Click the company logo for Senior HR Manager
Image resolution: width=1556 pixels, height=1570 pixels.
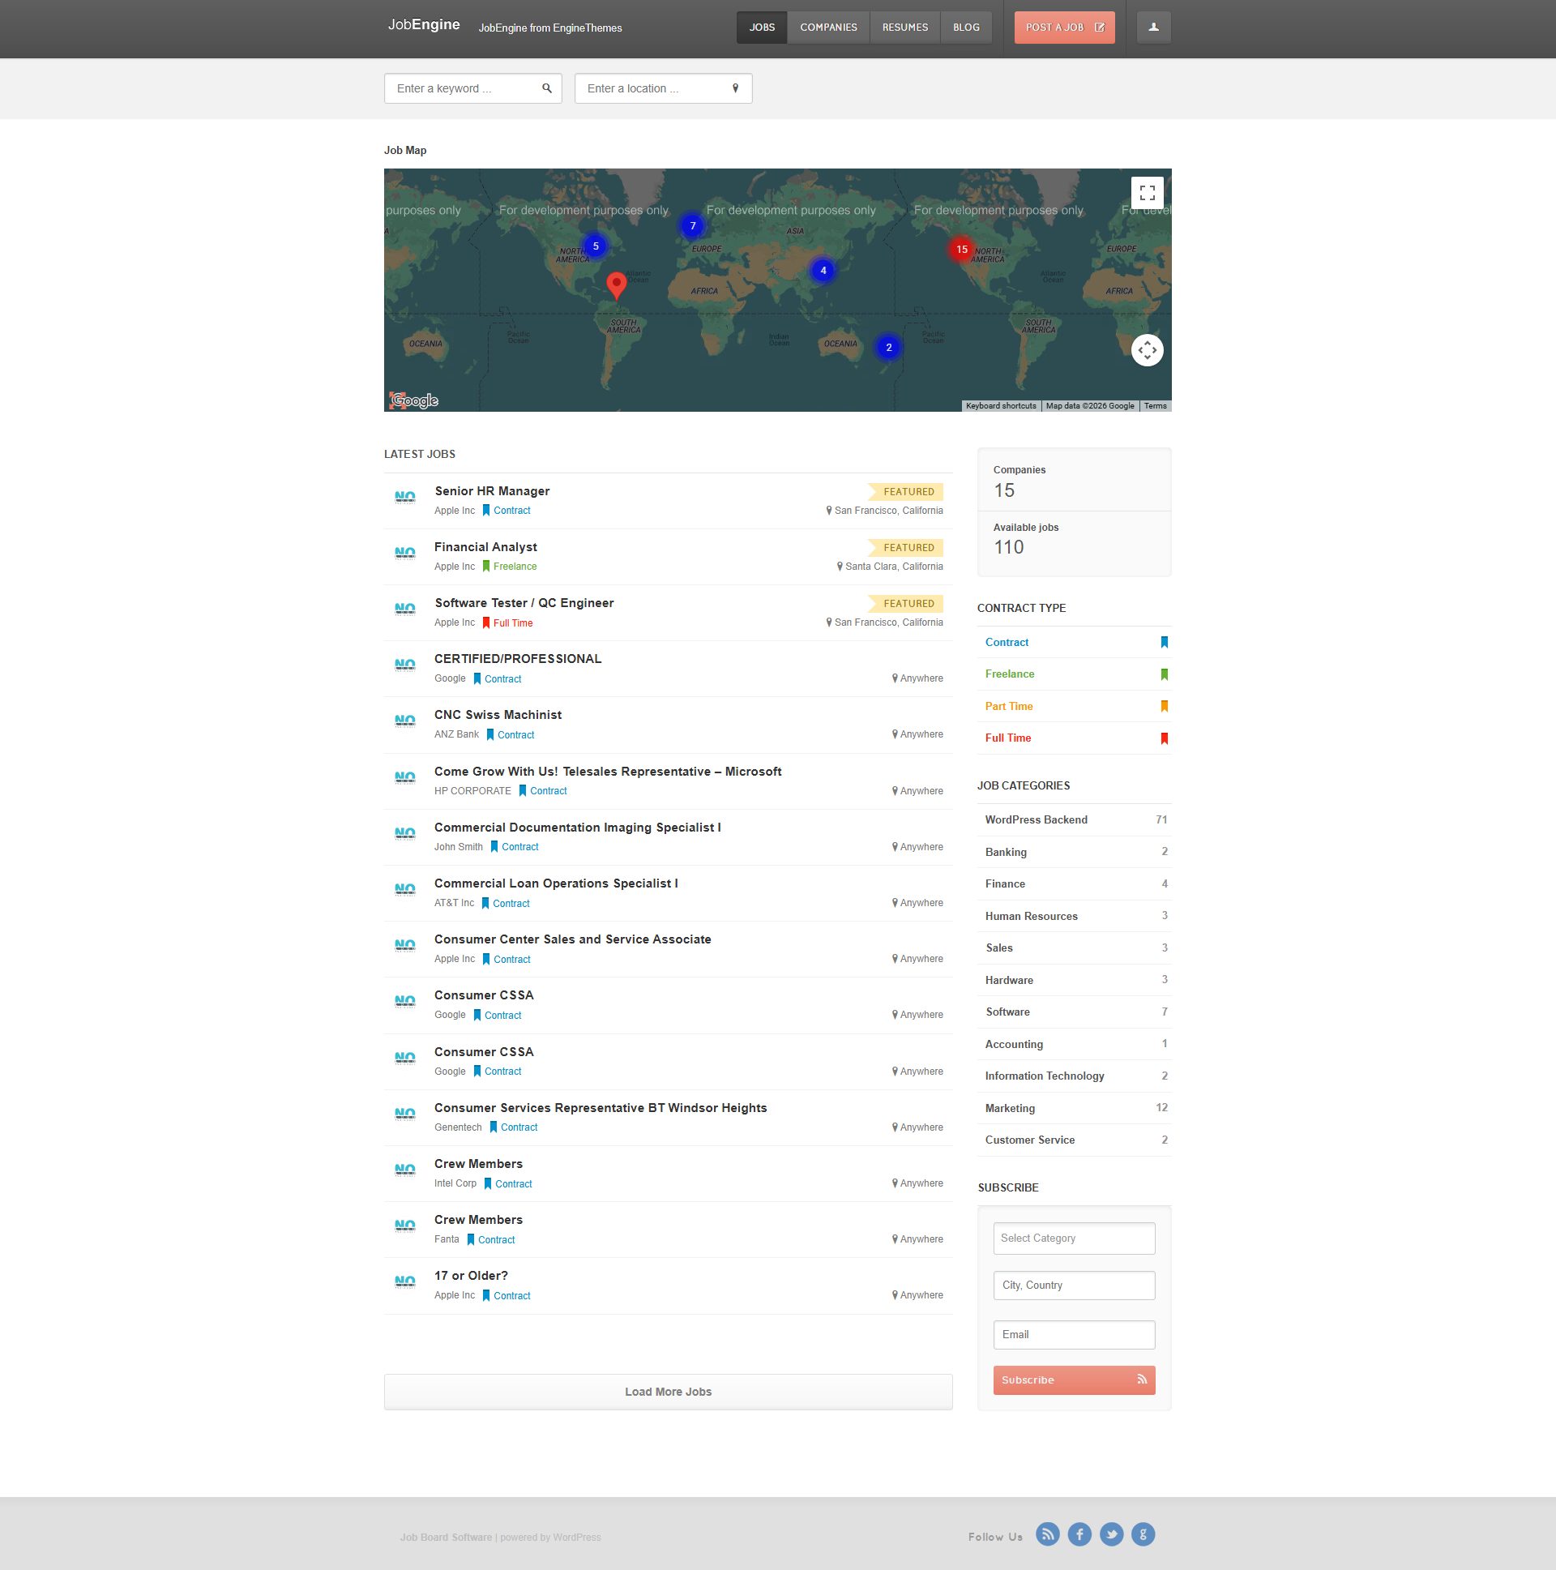pos(404,498)
